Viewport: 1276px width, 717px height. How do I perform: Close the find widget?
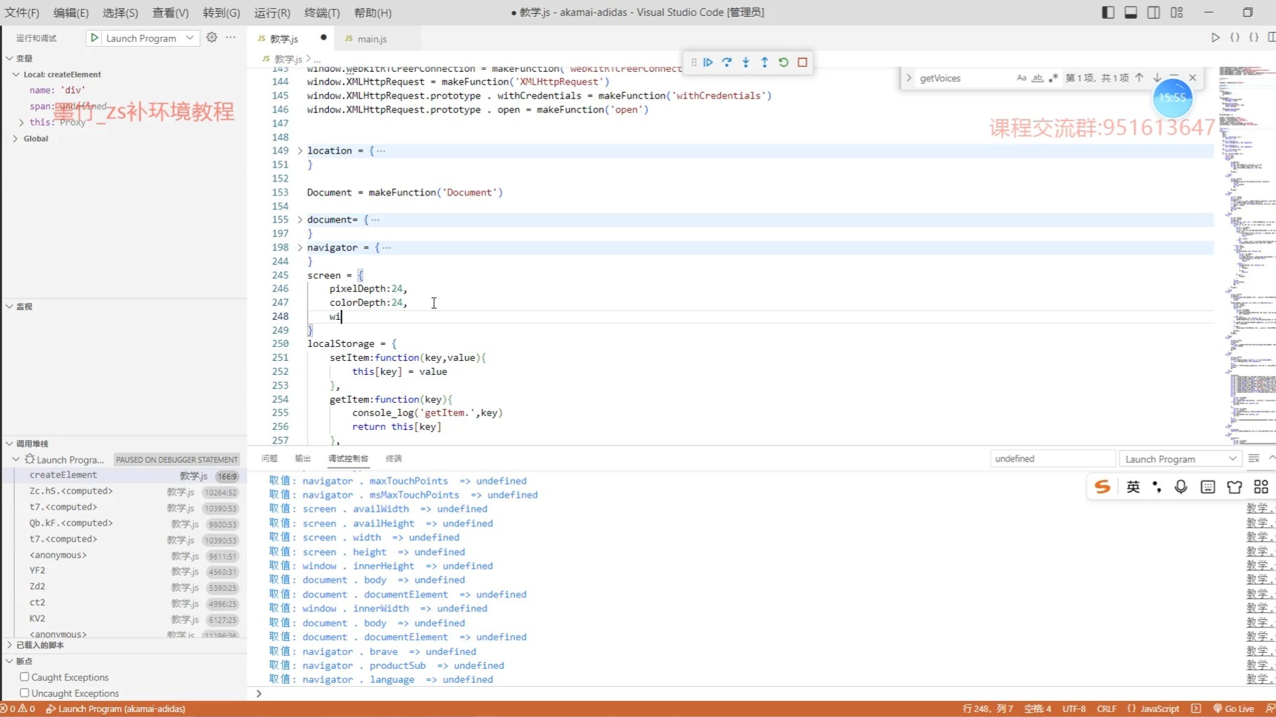tap(1193, 77)
